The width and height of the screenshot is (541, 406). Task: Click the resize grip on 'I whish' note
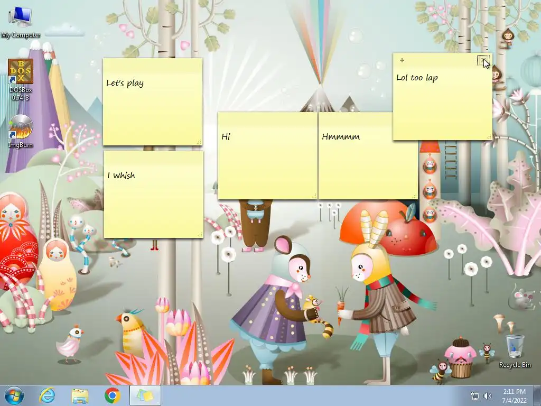click(200, 234)
